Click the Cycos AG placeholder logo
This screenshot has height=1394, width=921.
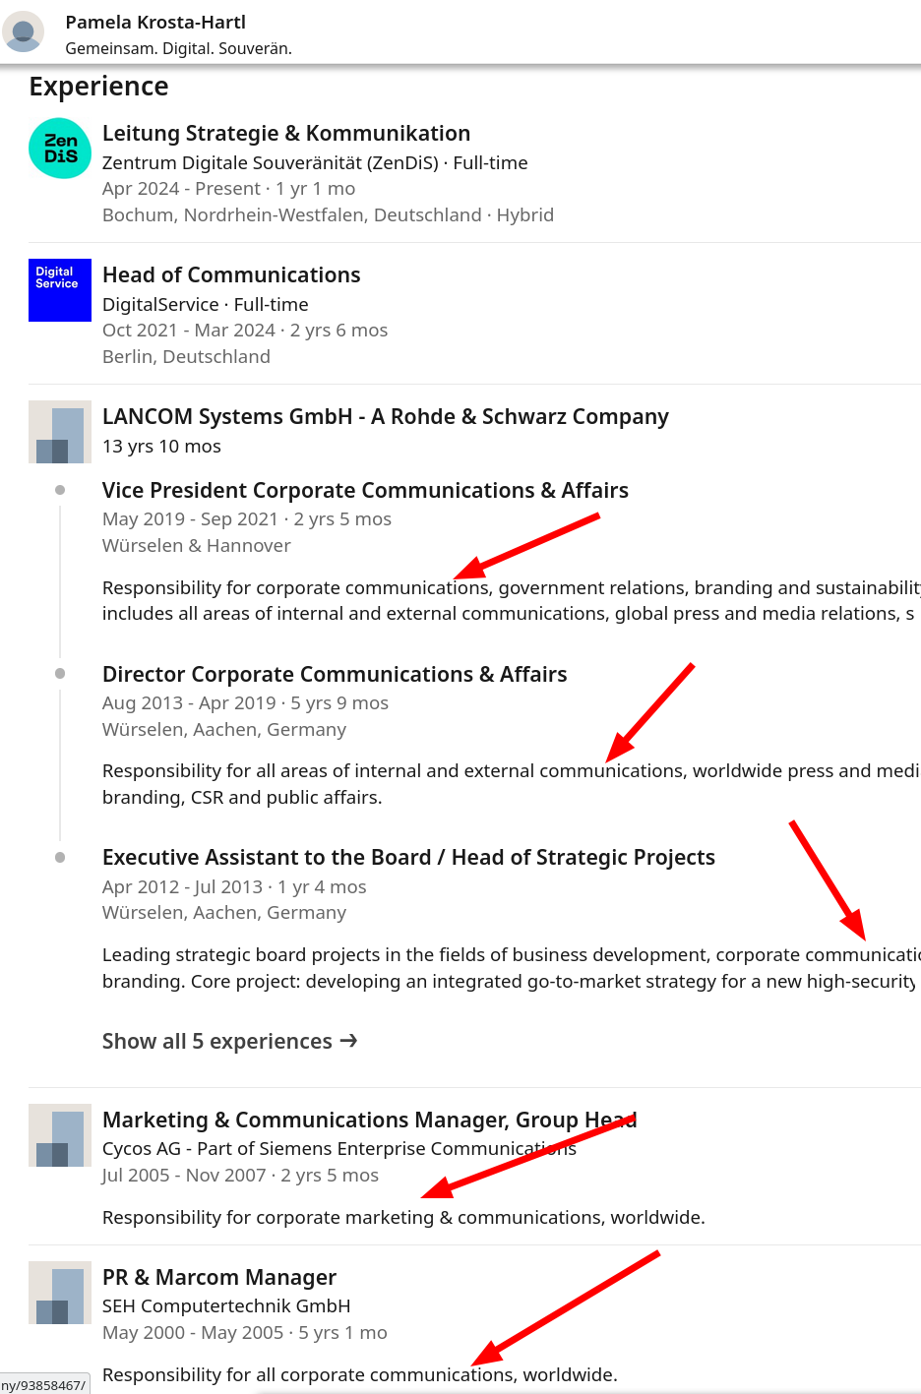pos(60,1135)
